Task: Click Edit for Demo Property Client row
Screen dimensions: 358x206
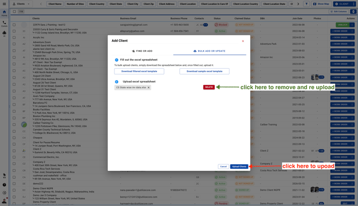Action: (345, 203)
